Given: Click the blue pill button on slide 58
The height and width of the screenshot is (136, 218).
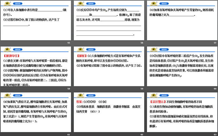Looking at the screenshot, I should pyautogui.click(x=18, y=49).
